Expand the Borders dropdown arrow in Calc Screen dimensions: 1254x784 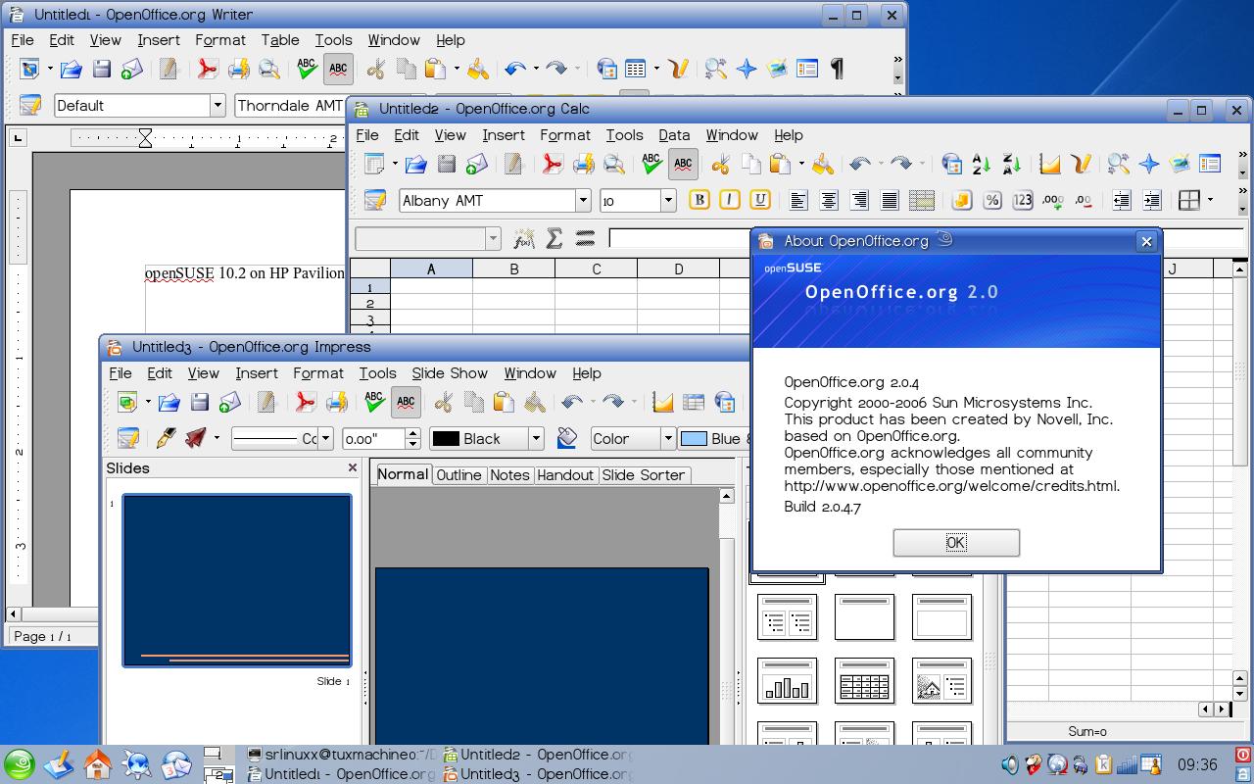(x=1211, y=200)
